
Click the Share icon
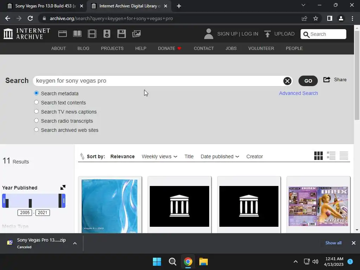(x=327, y=80)
